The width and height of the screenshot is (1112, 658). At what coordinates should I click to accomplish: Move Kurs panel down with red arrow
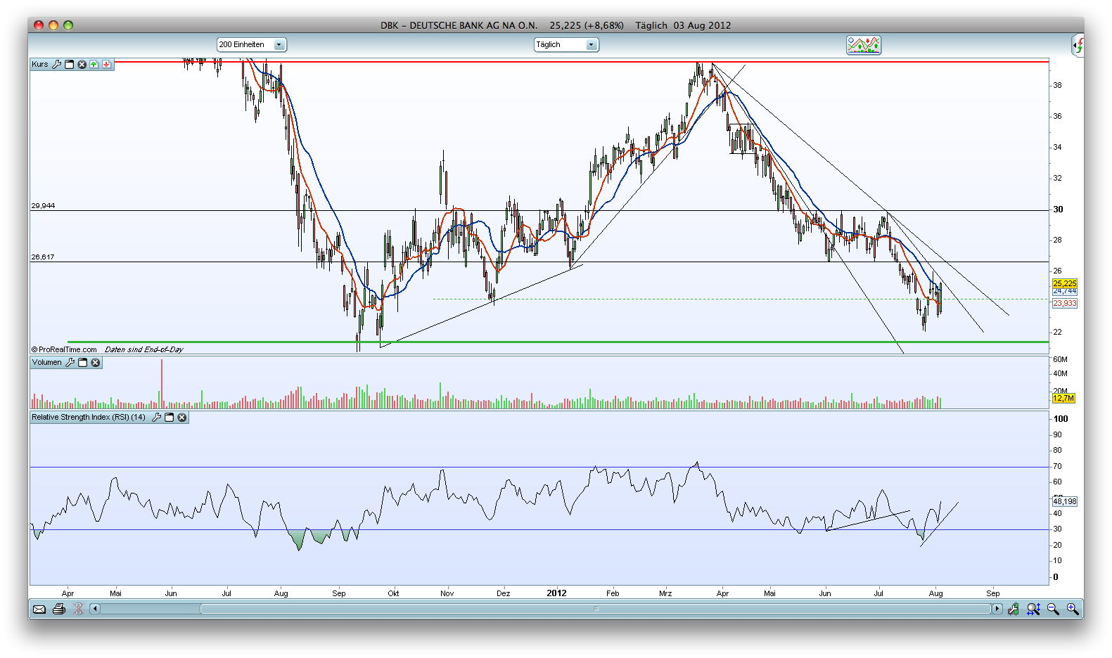(106, 64)
